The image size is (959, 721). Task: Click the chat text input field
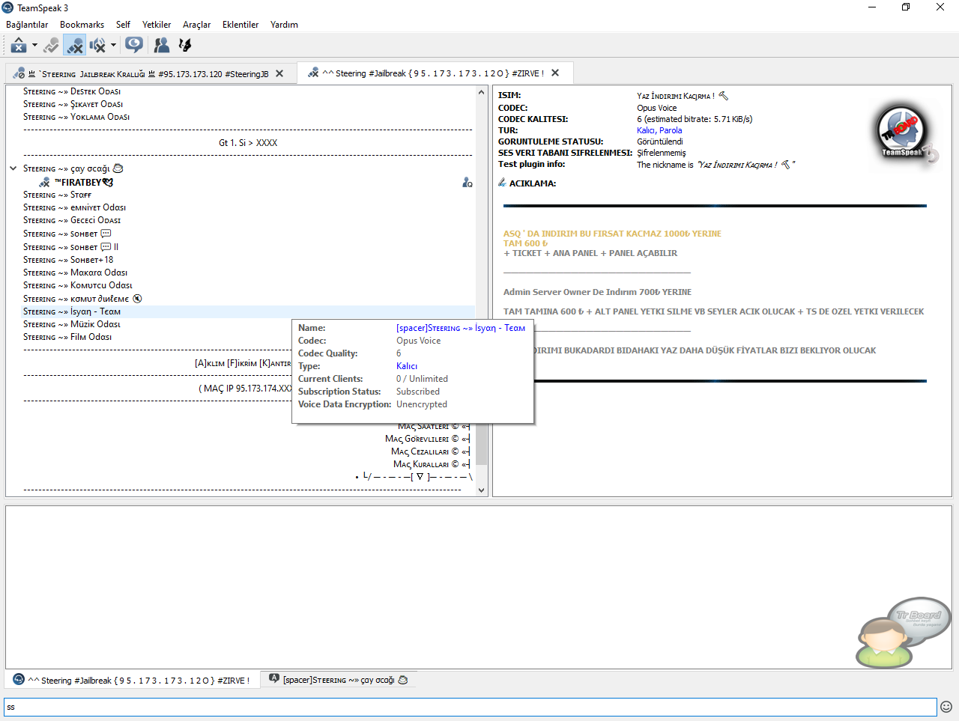click(471, 707)
